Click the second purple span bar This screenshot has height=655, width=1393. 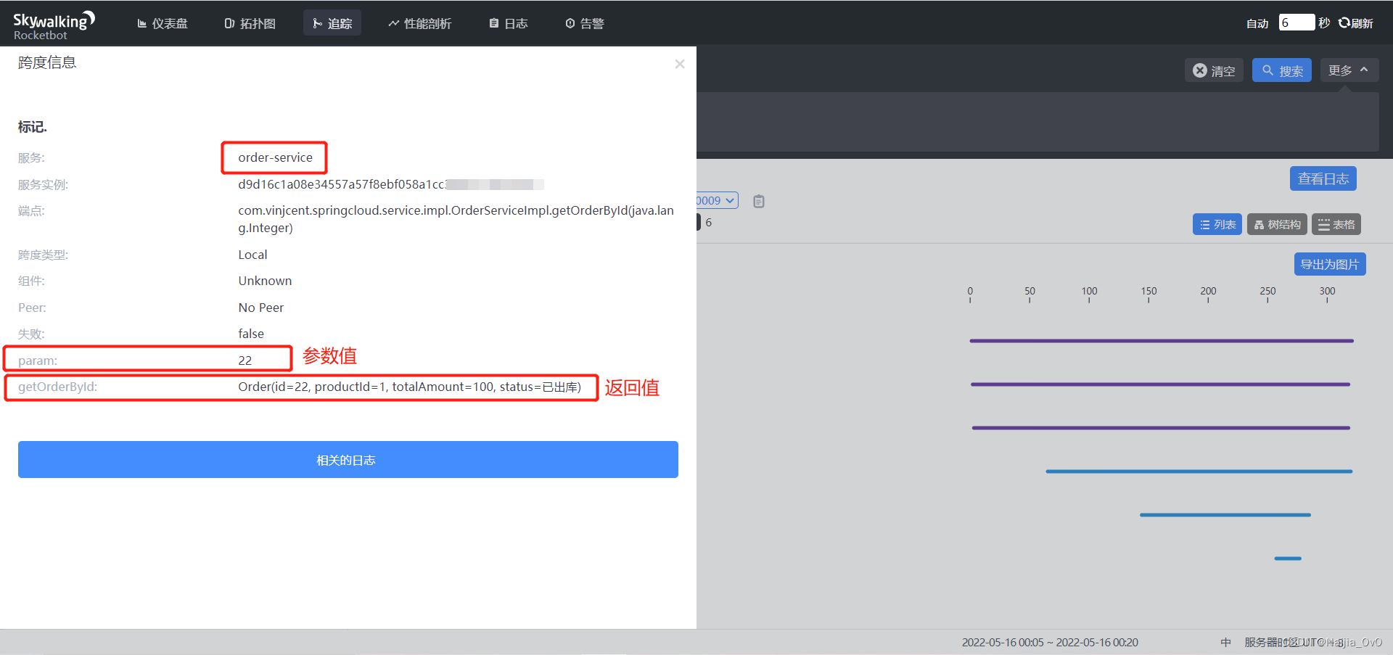click(1161, 384)
